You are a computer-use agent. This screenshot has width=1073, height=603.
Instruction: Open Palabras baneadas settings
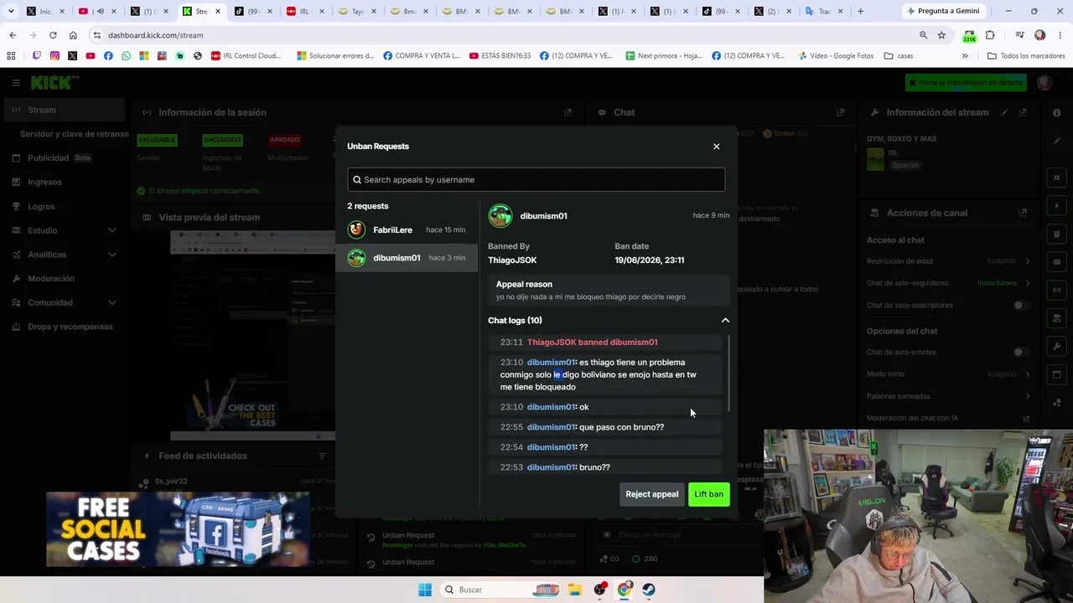pos(948,396)
